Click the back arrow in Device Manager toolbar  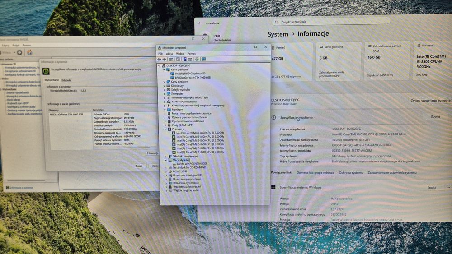pyautogui.click(x=159, y=59)
